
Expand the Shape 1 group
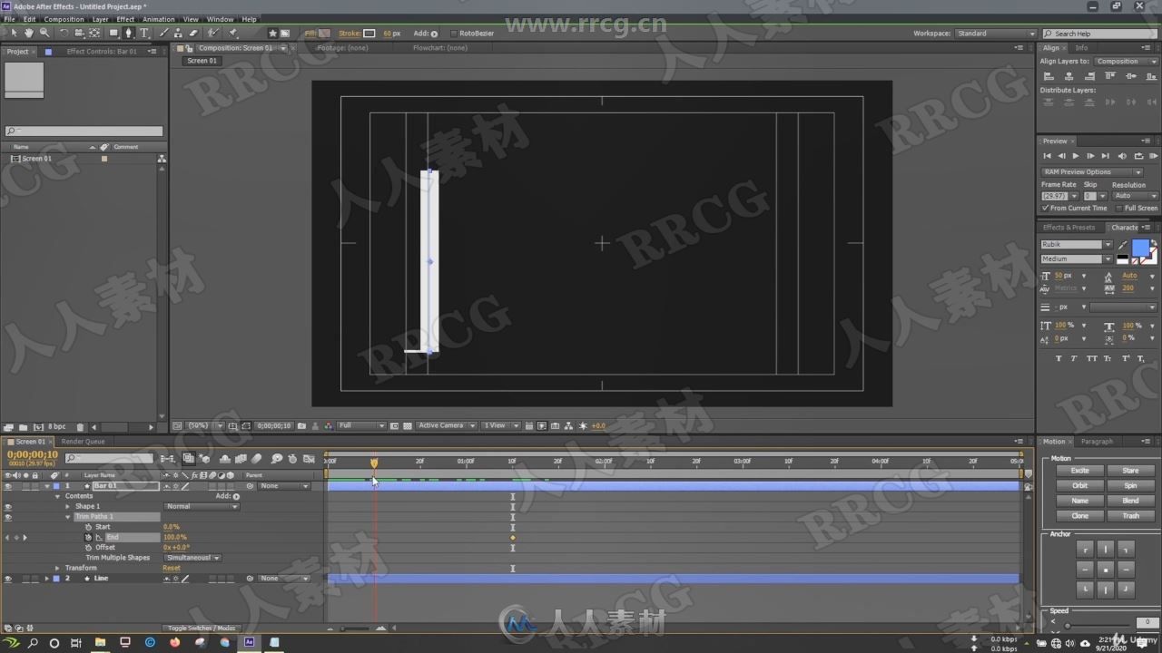[67, 506]
